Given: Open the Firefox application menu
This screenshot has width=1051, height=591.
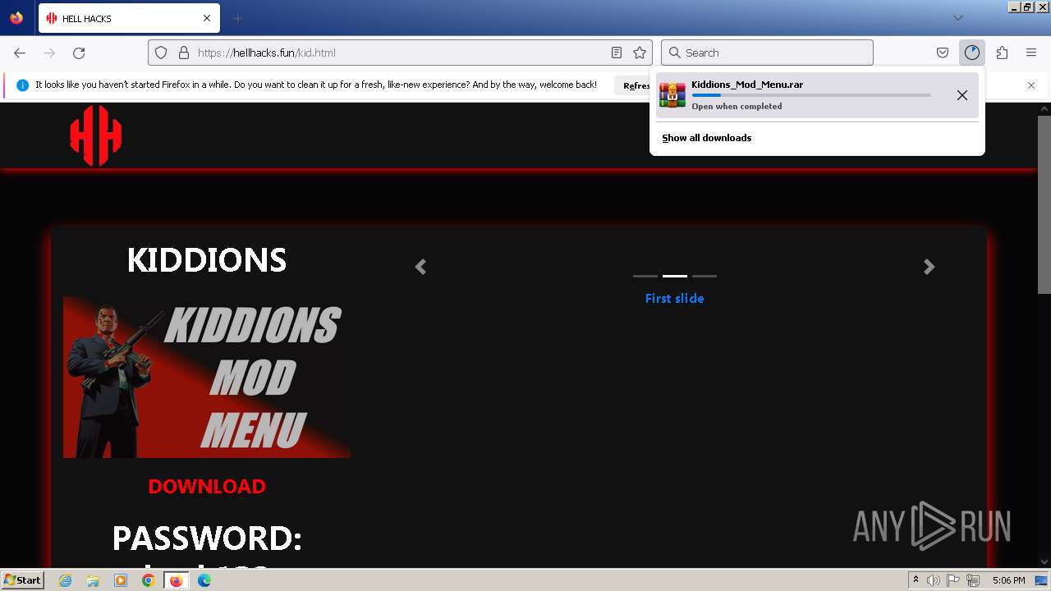Looking at the screenshot, I should [x=1031, y=53].
